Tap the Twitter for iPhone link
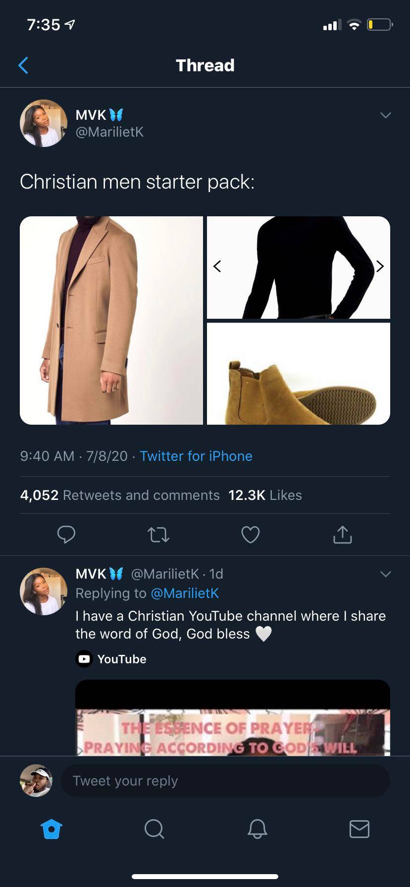 coord(196,456)
